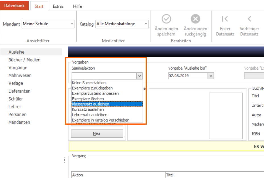Click the vertical dots splitter handle
The height and width of the screenshot is (178, 264).
coord(64,160)
